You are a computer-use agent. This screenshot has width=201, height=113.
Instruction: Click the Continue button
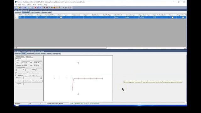point(27,81)
